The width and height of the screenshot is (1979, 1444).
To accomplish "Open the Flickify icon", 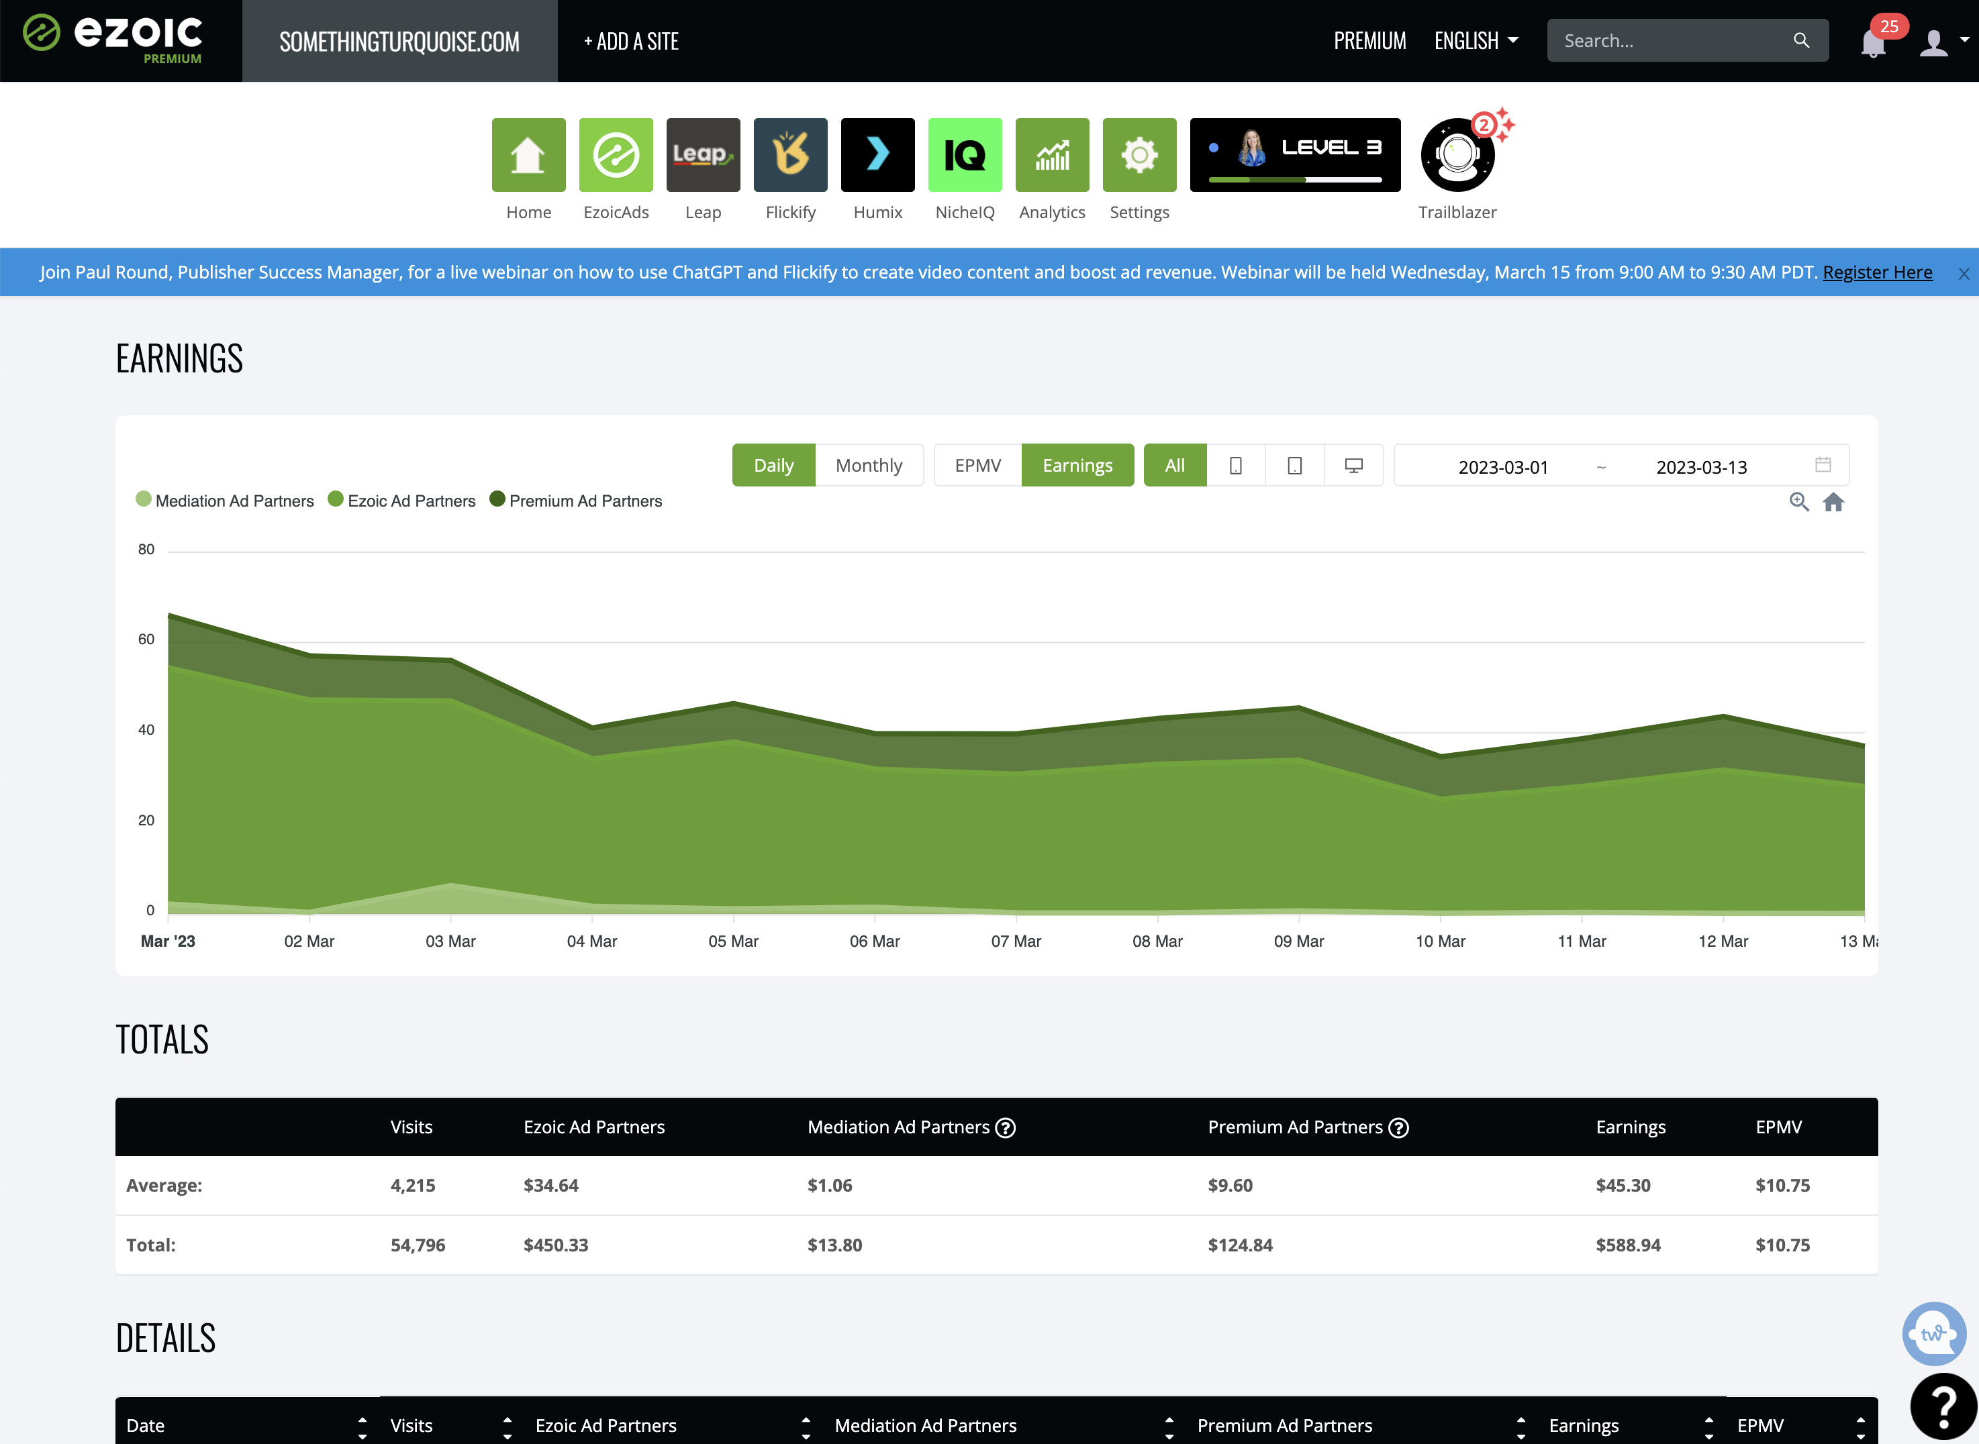I will coord(791,155).
